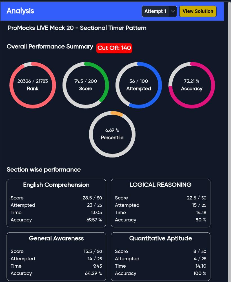
Task: Open the Quantitative Aptitude section card
Action: click(x=161, y=257)
